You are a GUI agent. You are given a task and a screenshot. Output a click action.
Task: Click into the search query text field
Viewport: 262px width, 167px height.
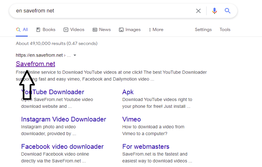[x=103, y=11]
